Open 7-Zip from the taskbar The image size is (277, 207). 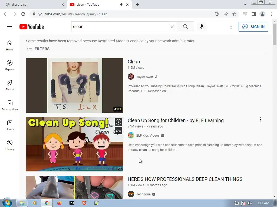tap(72, 203)
